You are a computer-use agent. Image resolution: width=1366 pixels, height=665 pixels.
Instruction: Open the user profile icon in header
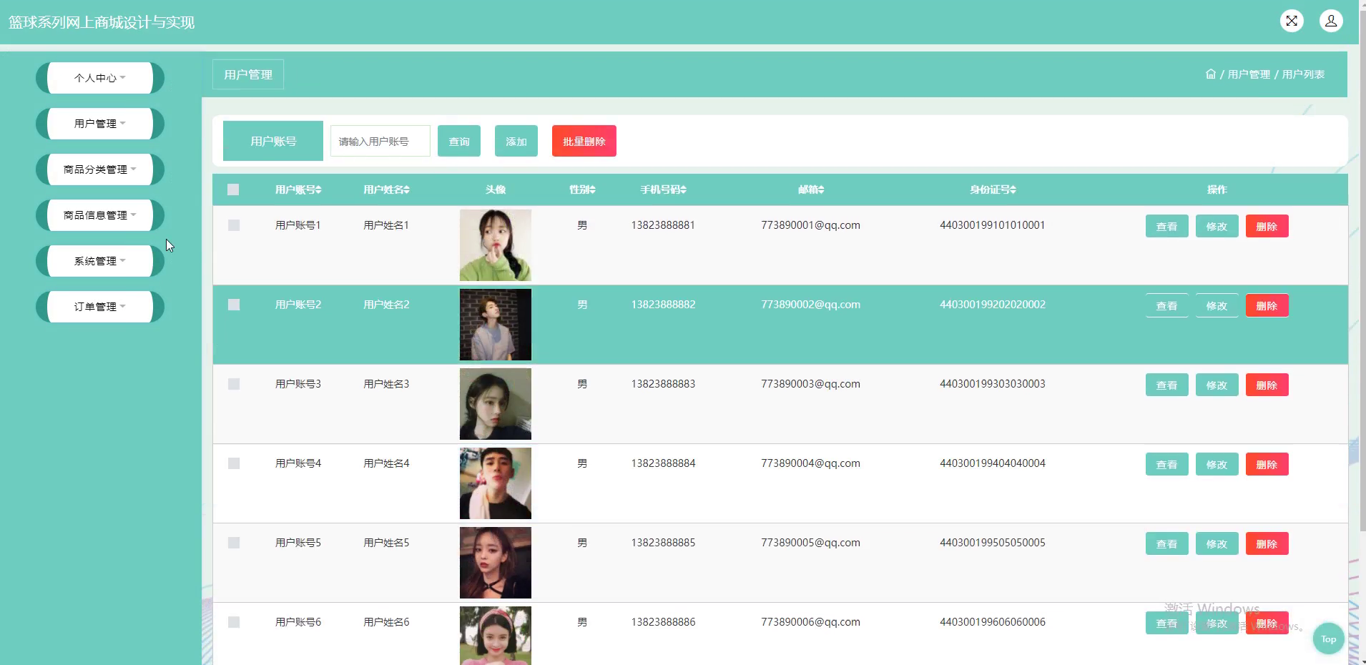click(1331, 21)
